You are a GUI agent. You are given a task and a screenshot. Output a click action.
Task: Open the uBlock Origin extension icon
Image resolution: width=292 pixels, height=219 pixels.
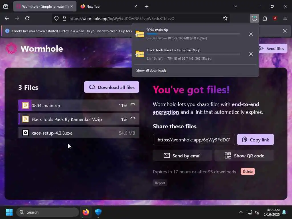coord(275,18)
